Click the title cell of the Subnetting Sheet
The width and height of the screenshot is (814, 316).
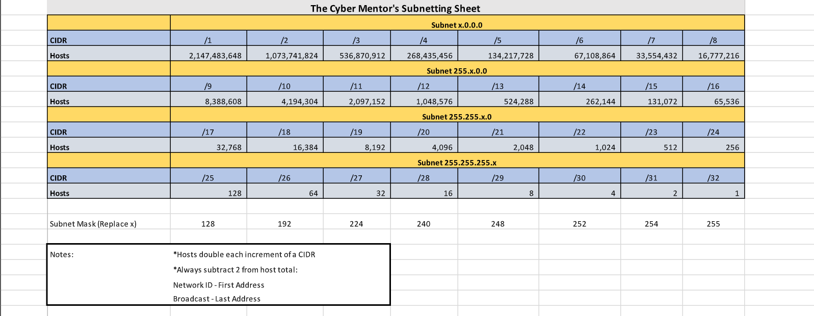pyautogui.click(x=395, y=8)
